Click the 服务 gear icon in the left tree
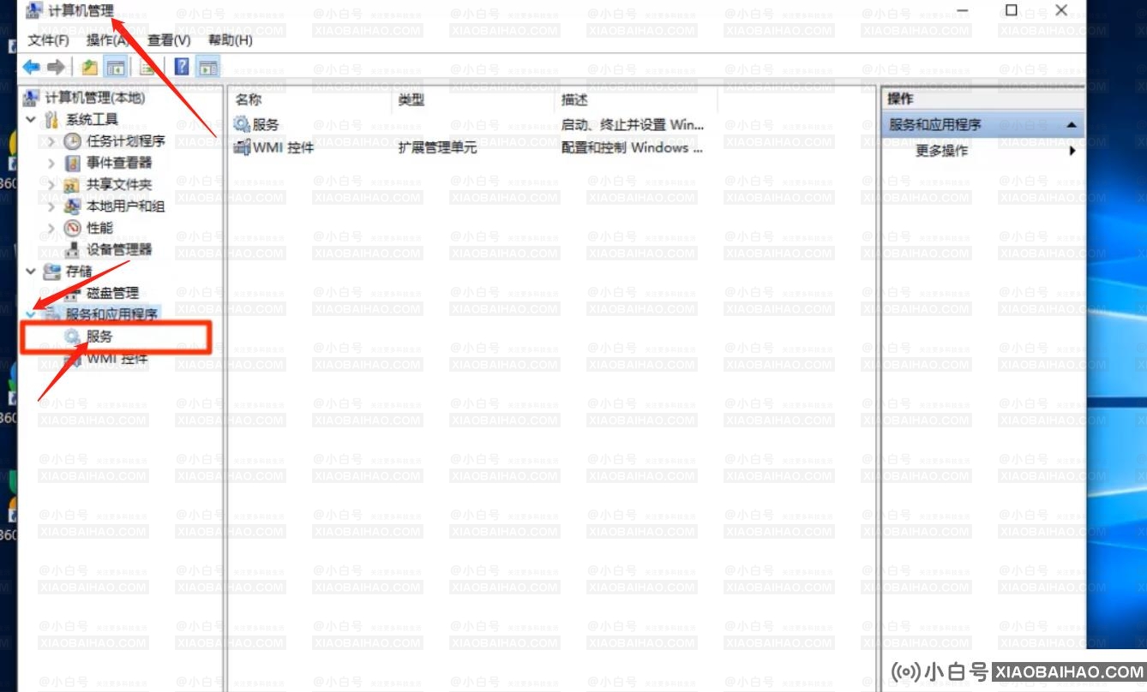 [x=73, y=337]
